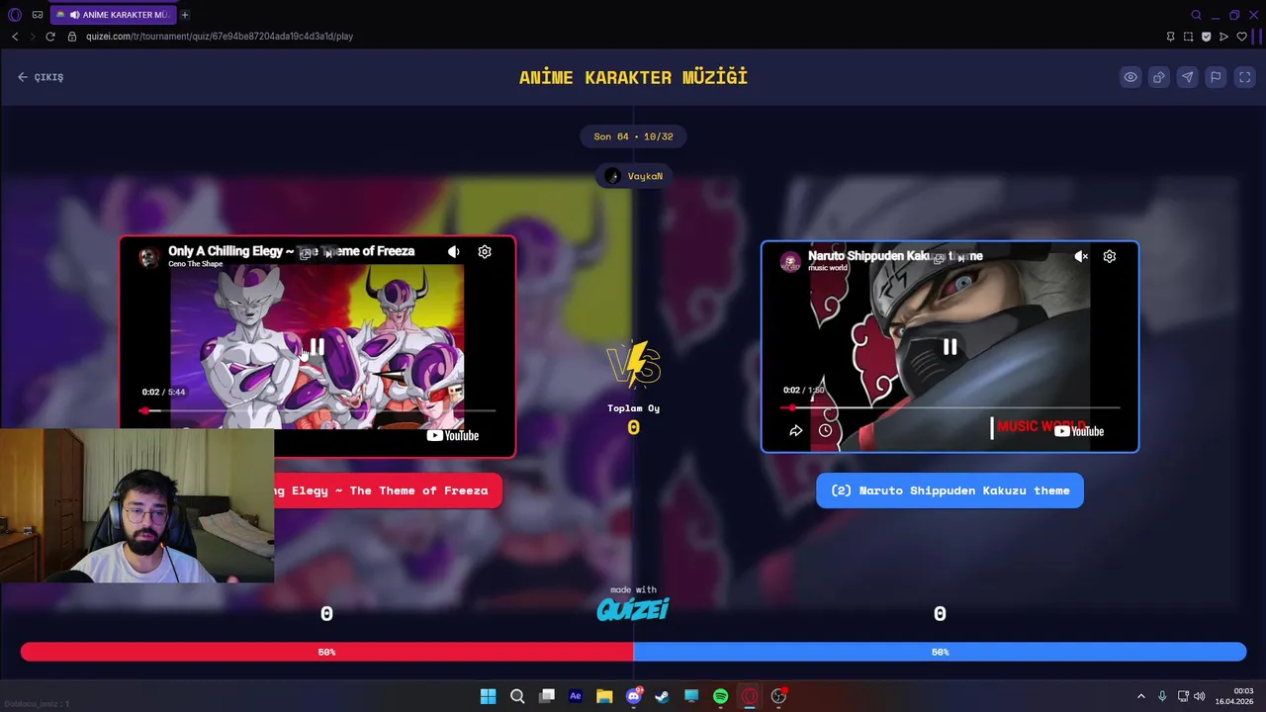Select the ANİME KARAKTER MÜ browser tab
The image size is (1266, 712).
tap(114, 15)
